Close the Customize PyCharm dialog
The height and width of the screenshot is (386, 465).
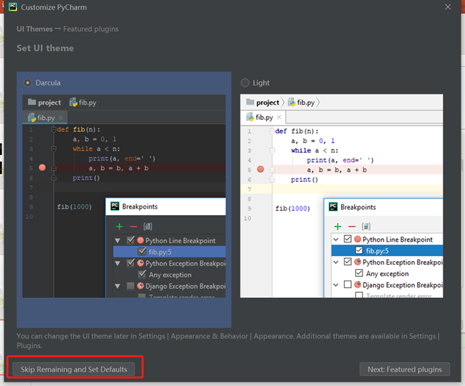click(x=448, y=6)
